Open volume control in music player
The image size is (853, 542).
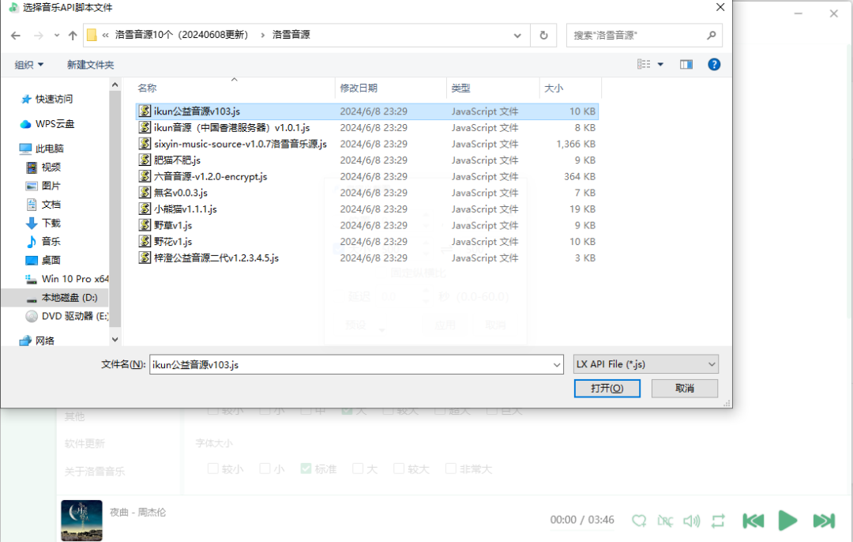click(691, 521)
